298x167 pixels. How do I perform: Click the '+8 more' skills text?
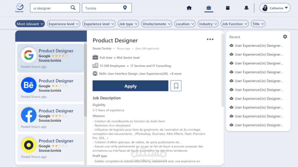click(x=175, y=74)
